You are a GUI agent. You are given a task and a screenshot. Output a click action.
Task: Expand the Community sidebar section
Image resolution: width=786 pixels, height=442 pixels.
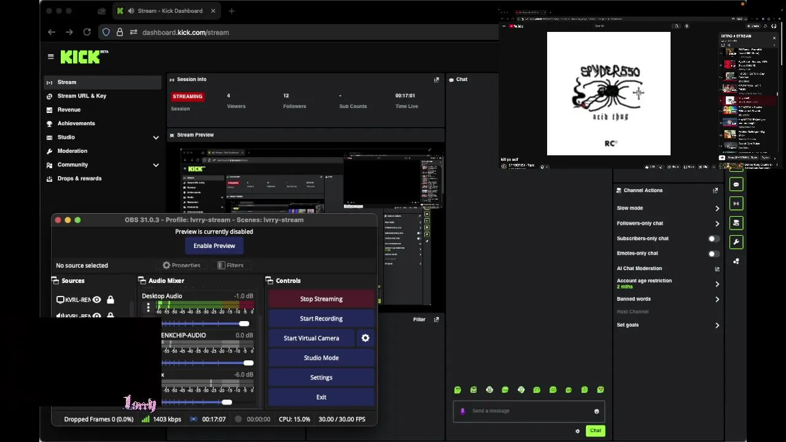tap(155, 165)
